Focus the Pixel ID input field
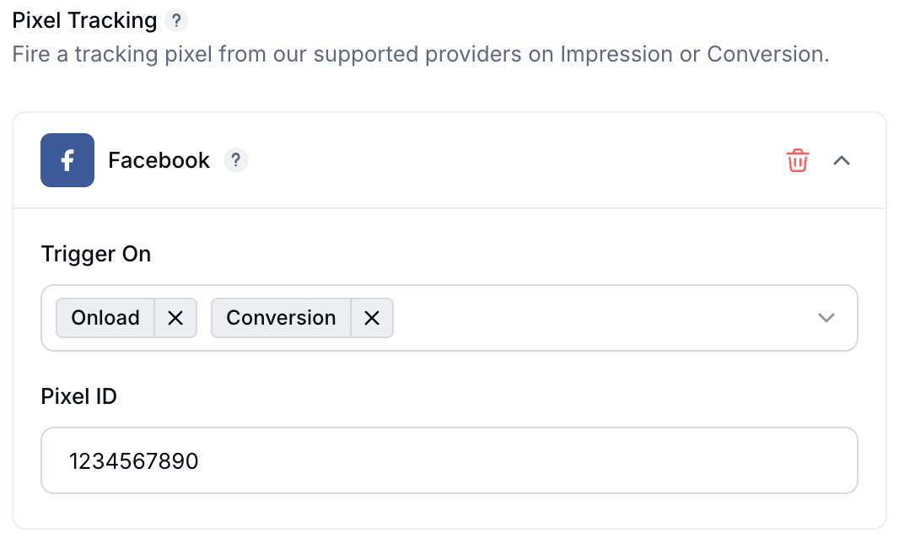Viewport: 899px width, 538px height. [449, 460]
